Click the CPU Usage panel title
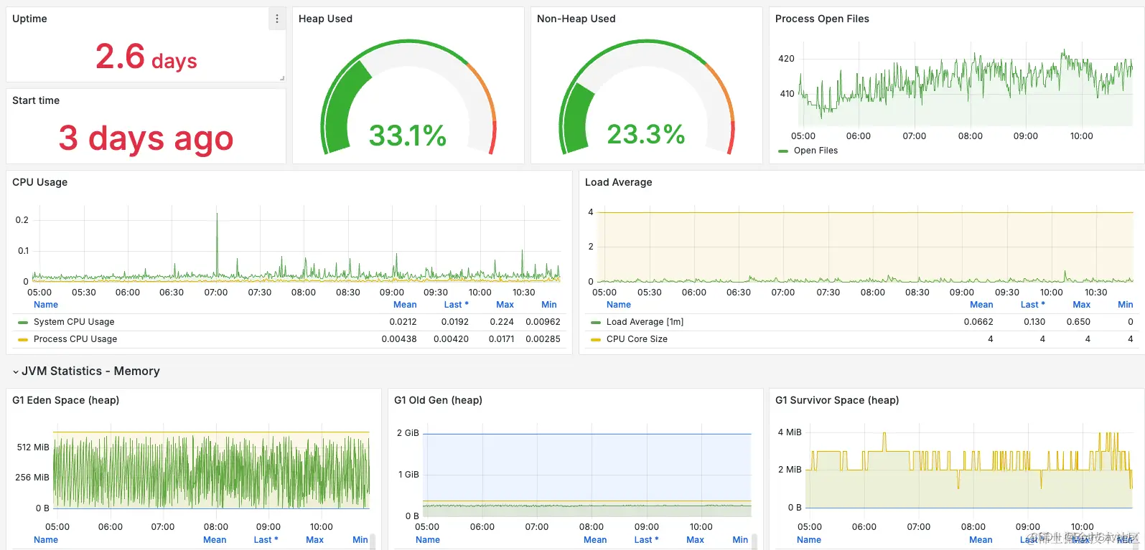Viewport: 1145px width, 550px height. tap(39, 182)
